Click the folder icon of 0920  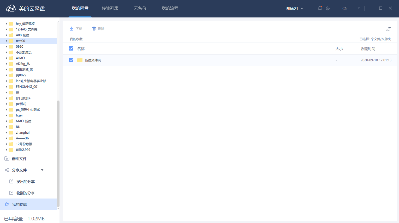(11, 47)
